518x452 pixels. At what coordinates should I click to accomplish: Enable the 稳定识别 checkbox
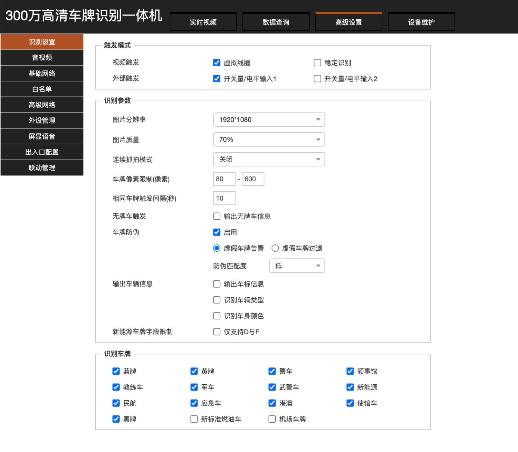coord(317,63)
